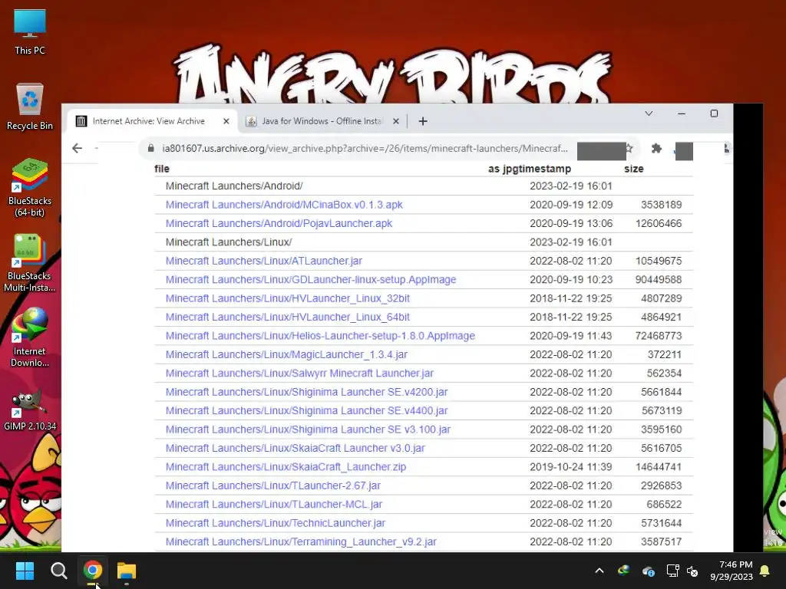Download Shiginima Launcher SE v3.100.jar

pyautogui.click(x=308, y=429)
